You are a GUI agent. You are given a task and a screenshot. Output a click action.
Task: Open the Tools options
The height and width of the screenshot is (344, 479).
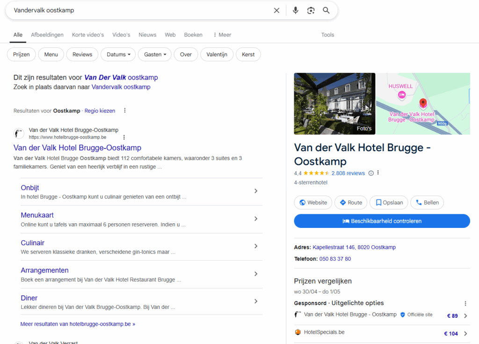click(x=327, y=35)
